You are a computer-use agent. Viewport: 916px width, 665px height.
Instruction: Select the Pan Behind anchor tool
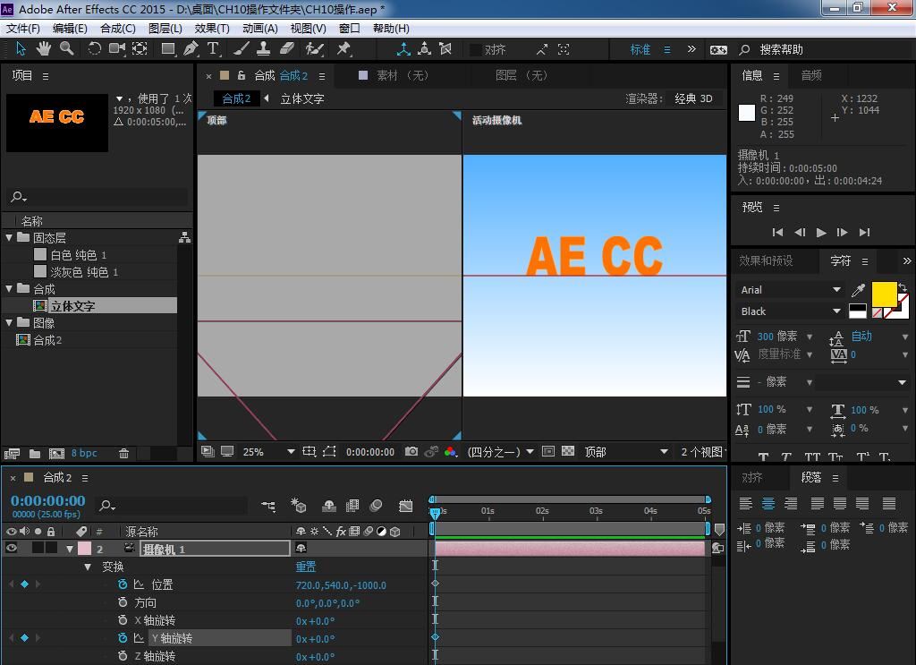[x=140, y=49]
